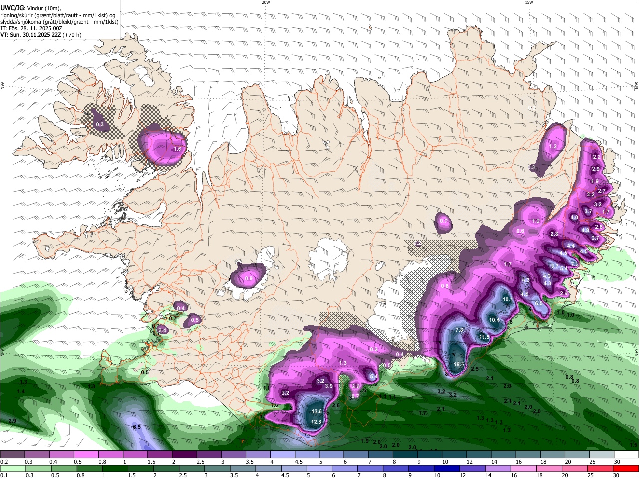This screenshot has width=639, height=479.
Task: Click the 12.8 precipitation value on south coast
Action: click(x=317, y=422)
